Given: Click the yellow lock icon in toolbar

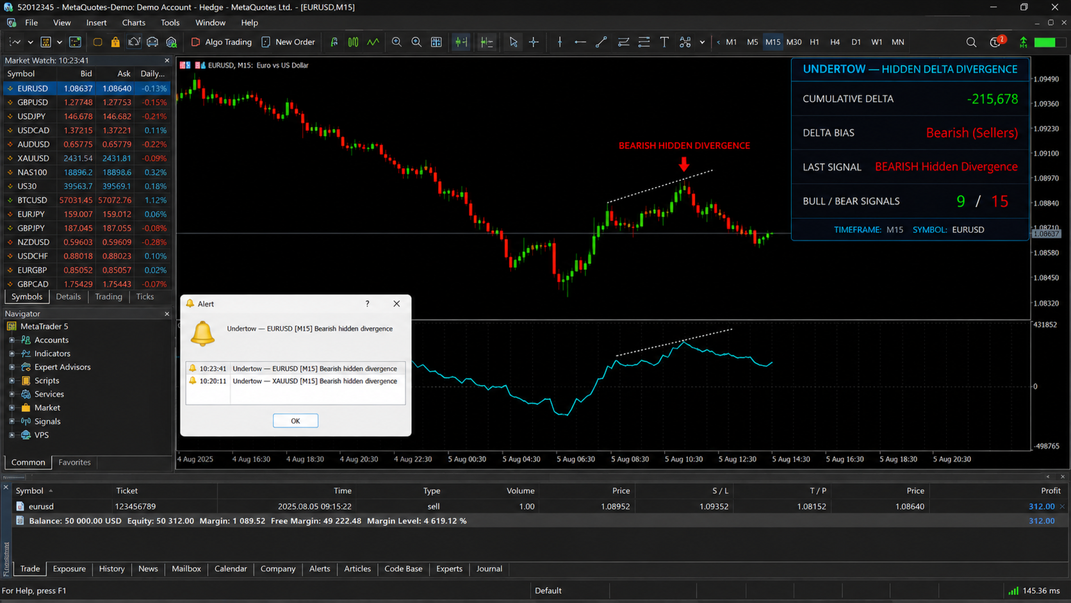Looking at the screenshot, I should click(x=115, y=42).
